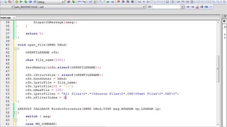The width and height of the screenshot is (227, 127).
Task: Click the Abort build square icon
Action: tap(35, 2)
